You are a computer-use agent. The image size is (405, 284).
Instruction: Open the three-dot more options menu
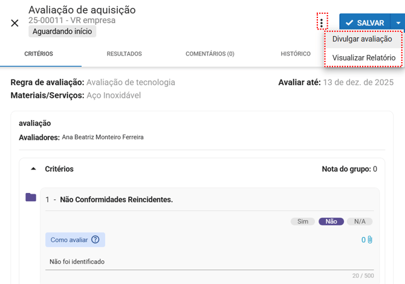pos(322,23)
